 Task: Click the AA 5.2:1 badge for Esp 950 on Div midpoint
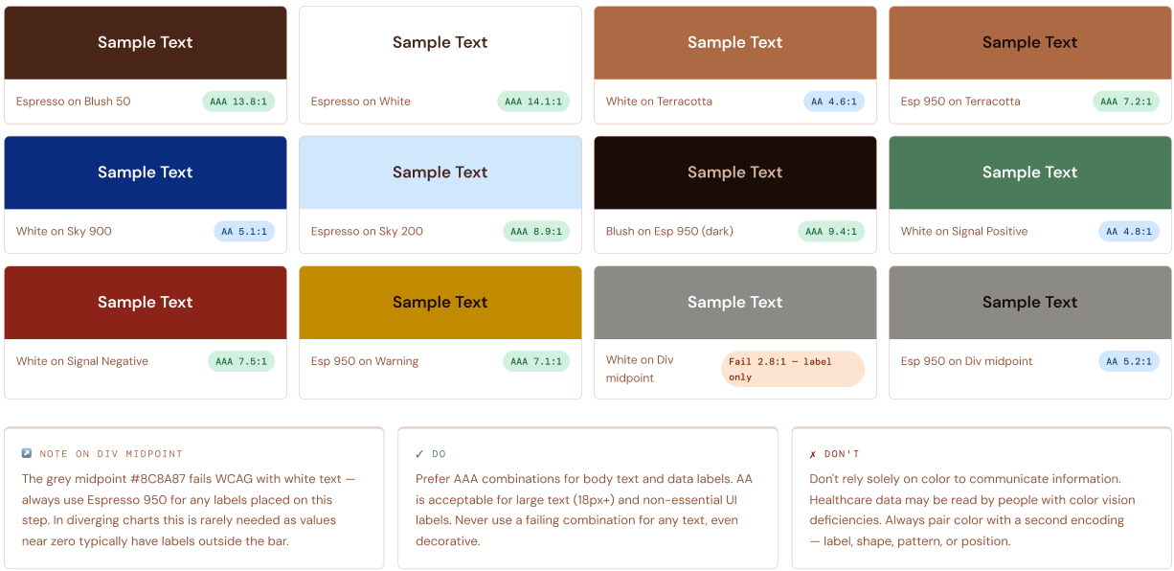[x=1129, y=361]
